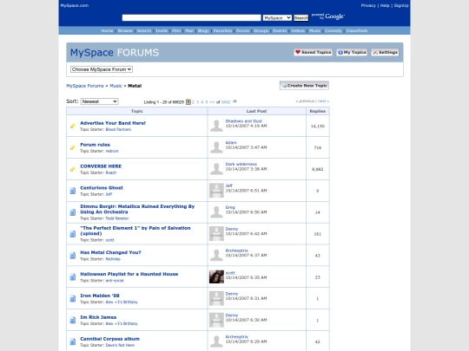The image size is (469, 351).
Task: Go to page 2 of topic listing
Action: click(193, 102)
